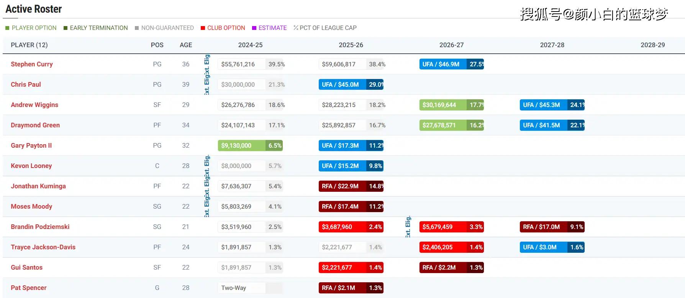Select the 2024-25 column header
Image resolution: width=685 pixels, height=298 pixels.
[x=250, y=45]
